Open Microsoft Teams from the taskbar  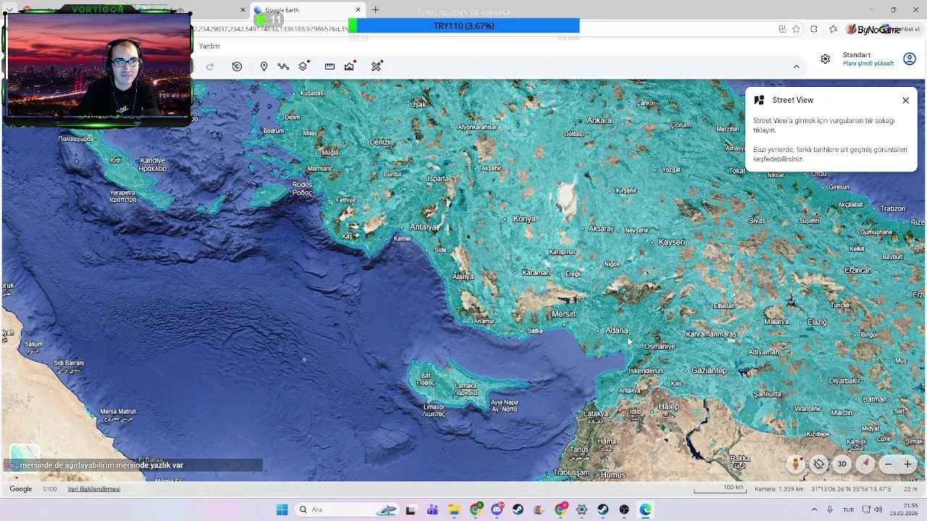[432, 510]
